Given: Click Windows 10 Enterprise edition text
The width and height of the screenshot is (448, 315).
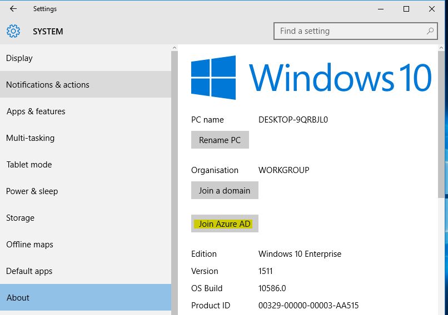Looking at the screenshot, I should 300,254.
